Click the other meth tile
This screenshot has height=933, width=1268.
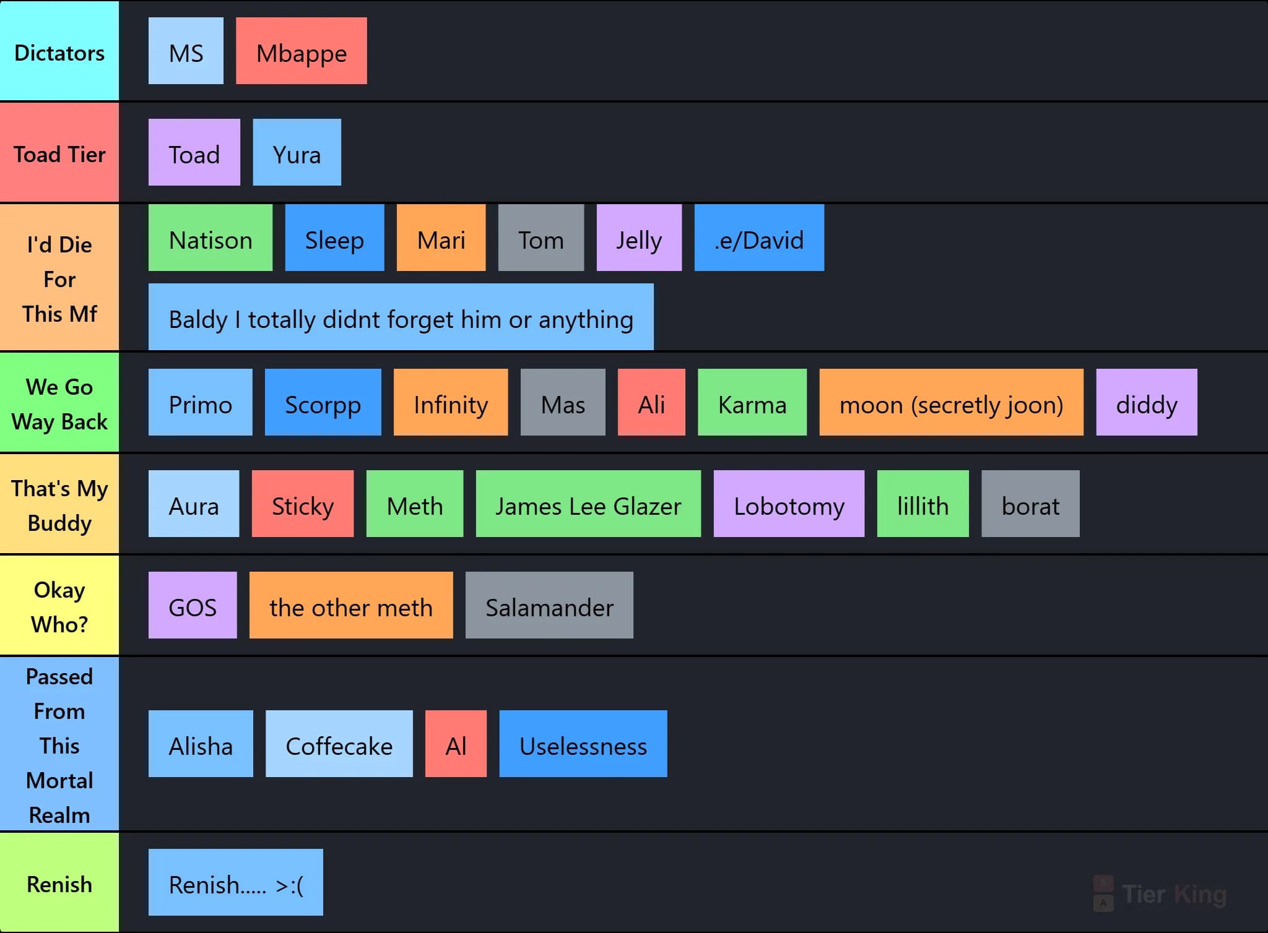click(351, 605)
